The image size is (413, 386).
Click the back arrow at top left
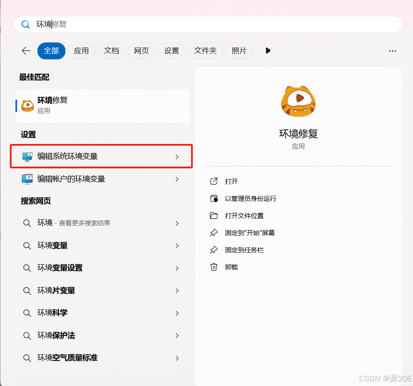point(26,51)
